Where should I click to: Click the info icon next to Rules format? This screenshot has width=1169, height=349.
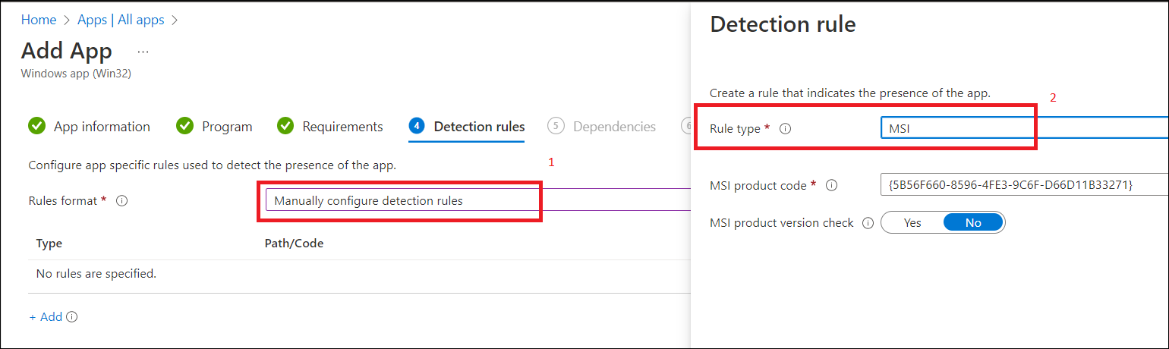point(121,201)
